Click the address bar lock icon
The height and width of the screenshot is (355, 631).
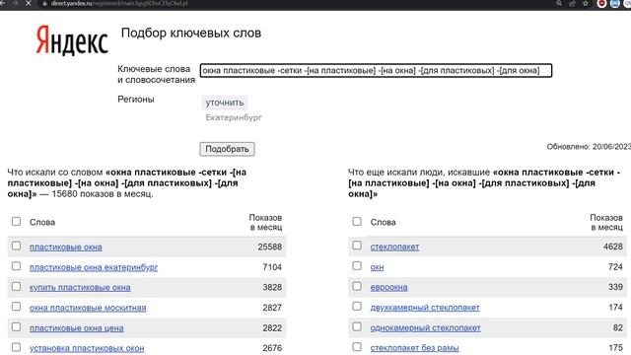point(44,3)
